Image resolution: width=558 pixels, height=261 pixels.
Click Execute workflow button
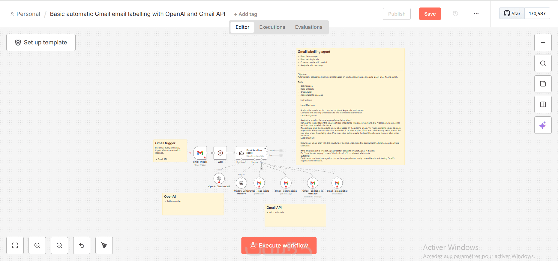279,245
